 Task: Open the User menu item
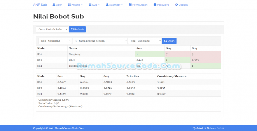(57, 5)
